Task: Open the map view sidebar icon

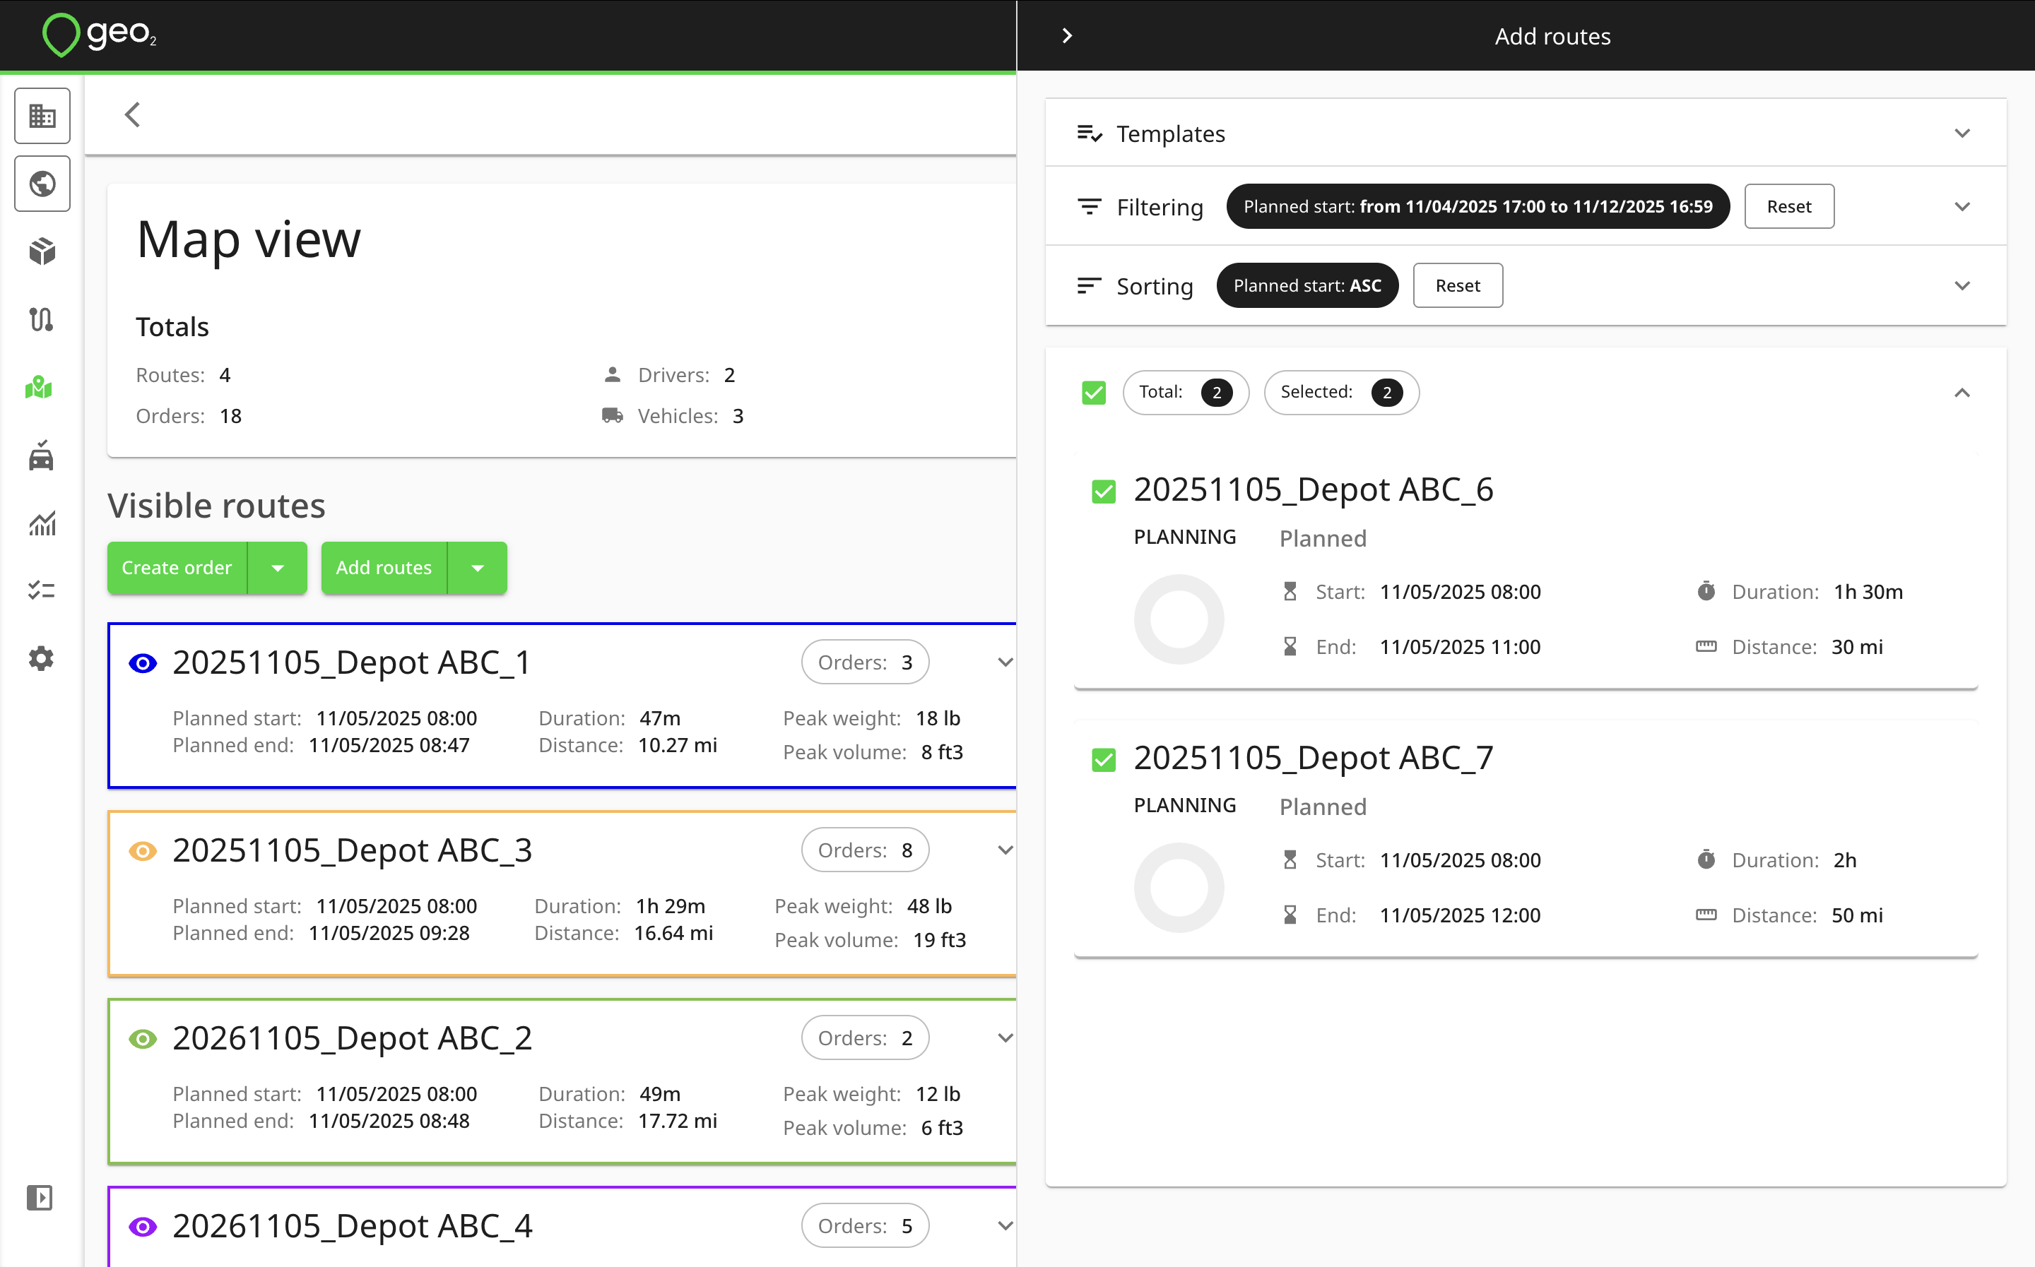Action: (40, 387)
